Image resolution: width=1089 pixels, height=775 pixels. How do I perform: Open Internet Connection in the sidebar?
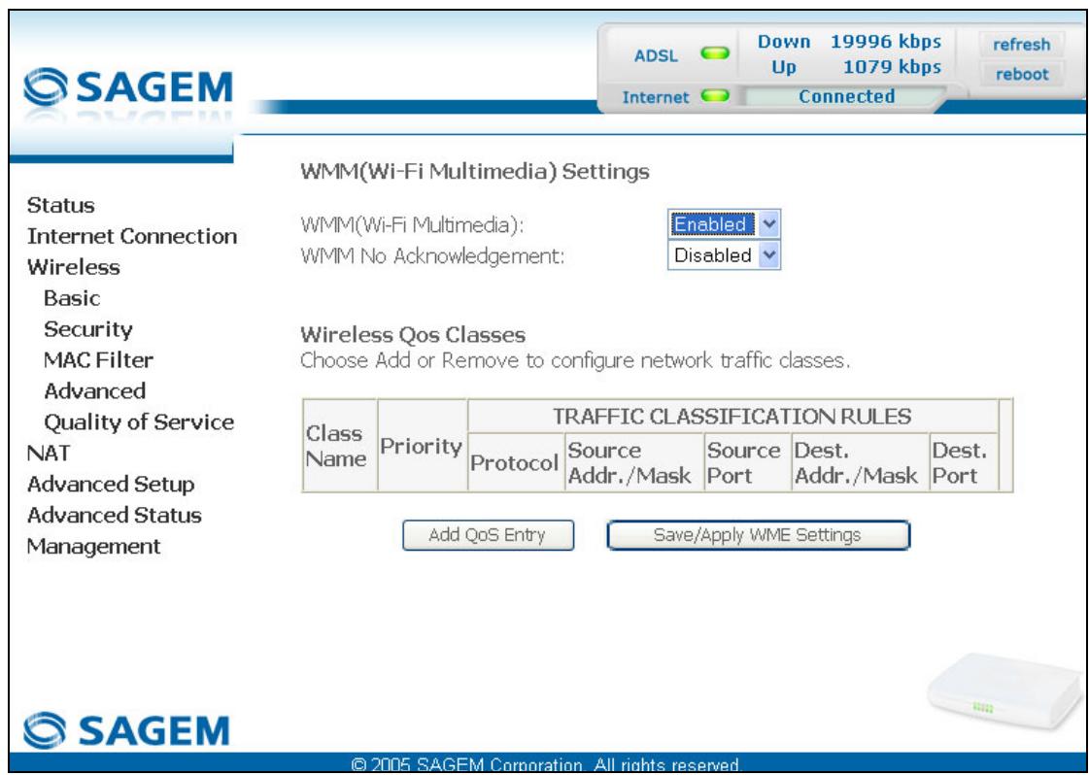132,236
